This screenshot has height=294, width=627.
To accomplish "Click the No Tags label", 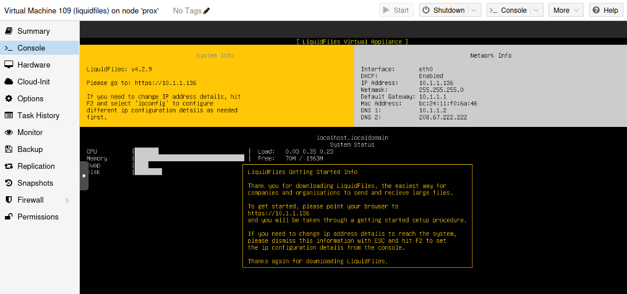I will click(187, 11).
